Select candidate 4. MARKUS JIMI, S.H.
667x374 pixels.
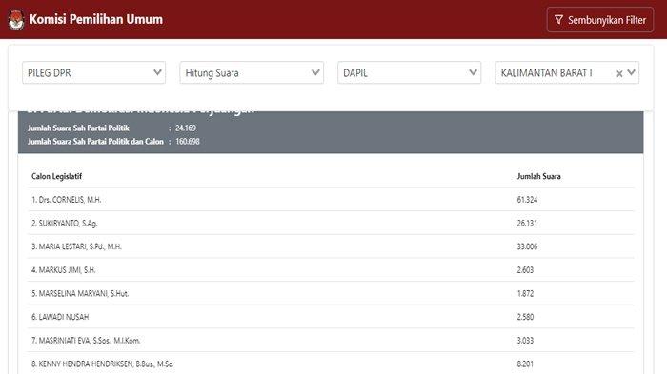click(64, 270)
